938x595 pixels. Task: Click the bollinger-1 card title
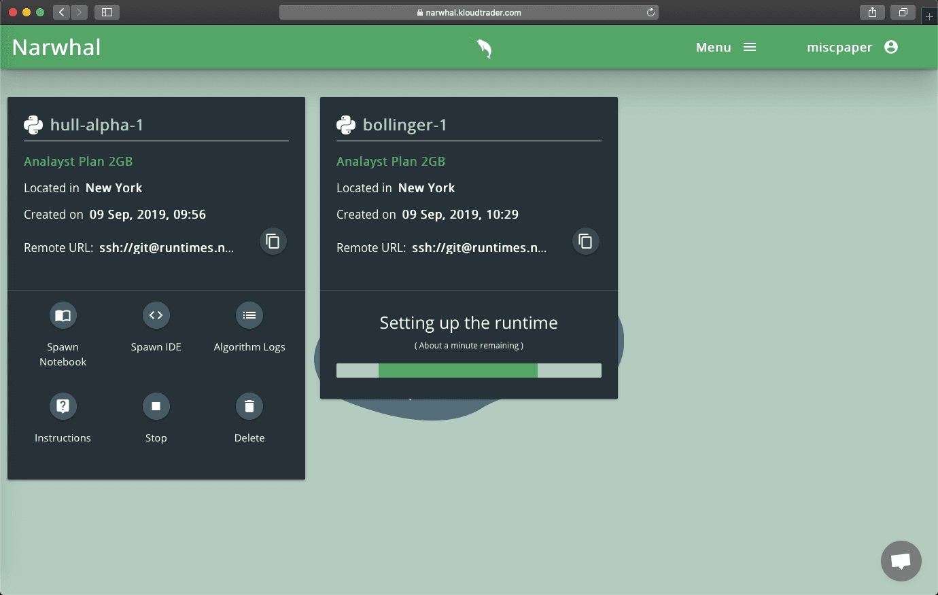point(405,125)
